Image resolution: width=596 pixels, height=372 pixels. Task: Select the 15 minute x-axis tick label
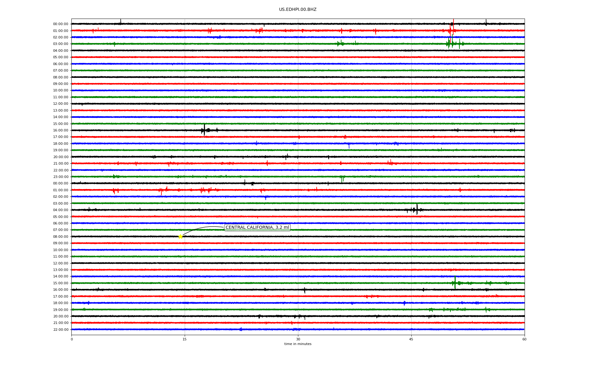[185, 339]
